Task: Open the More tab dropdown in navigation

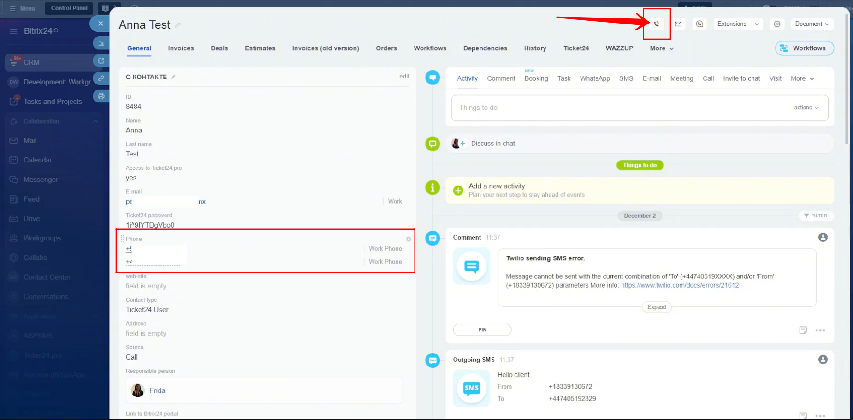Action: 662,48
